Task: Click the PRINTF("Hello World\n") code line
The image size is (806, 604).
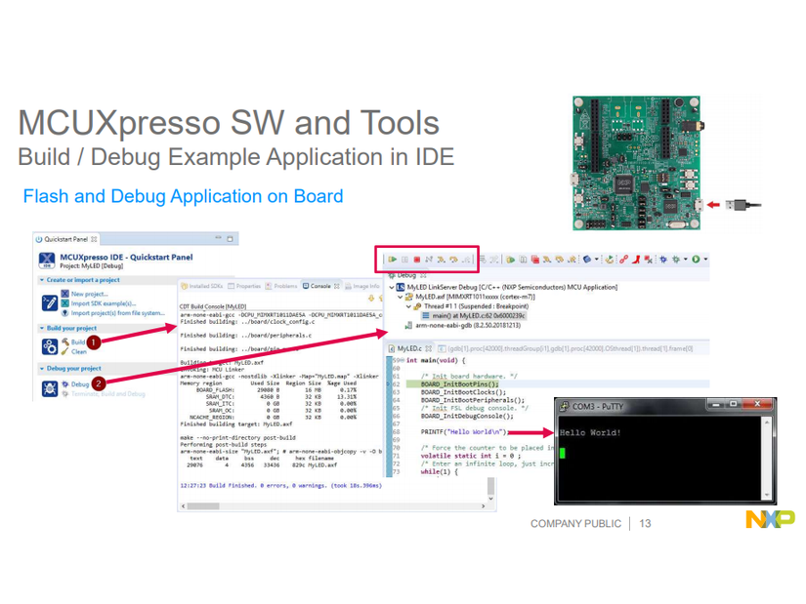Action: point(464,432)
